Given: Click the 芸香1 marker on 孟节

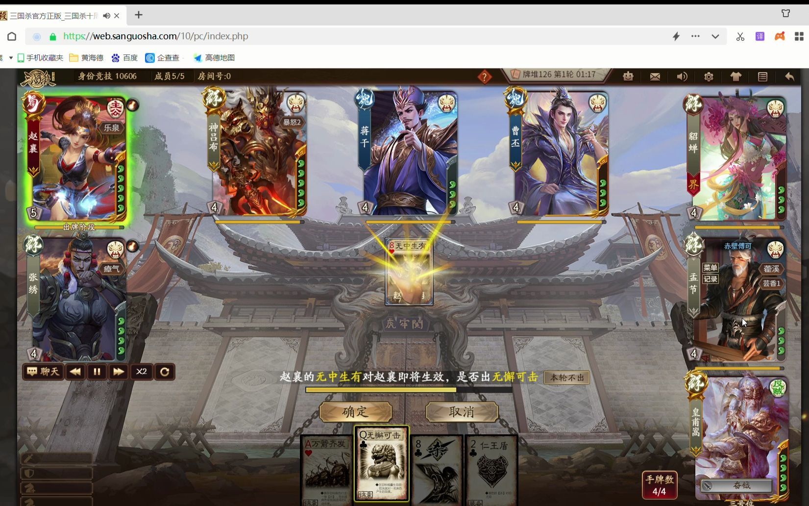Looking at the screenshot, I should pyautogui.click(x=771, y=283).
